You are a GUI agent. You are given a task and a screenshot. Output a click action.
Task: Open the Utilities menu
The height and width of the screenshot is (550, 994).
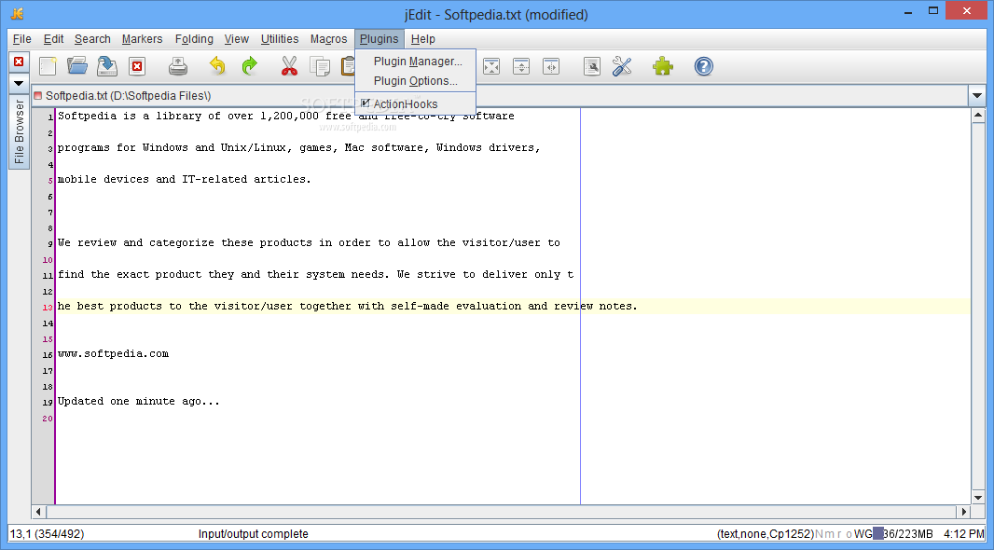[x=280, y=38]
